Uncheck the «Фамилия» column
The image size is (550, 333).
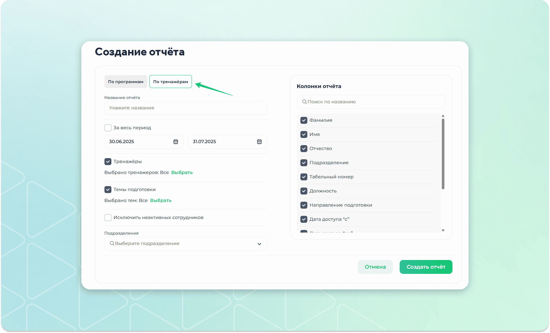click(x=304, y=120)
